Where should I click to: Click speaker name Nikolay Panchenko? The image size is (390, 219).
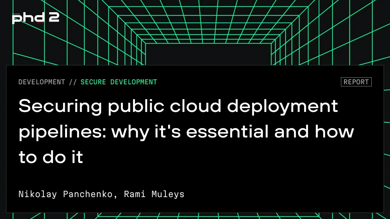click(66, 194)
